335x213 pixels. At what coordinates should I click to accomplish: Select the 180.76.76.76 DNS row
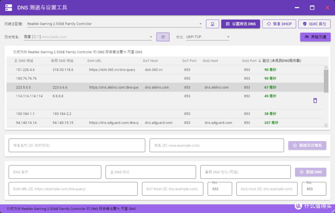165,79
